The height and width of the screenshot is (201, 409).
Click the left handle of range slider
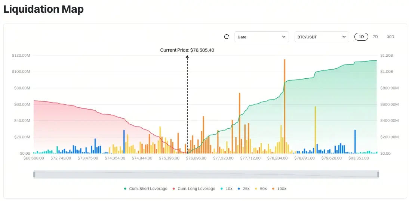coord(34,175)
